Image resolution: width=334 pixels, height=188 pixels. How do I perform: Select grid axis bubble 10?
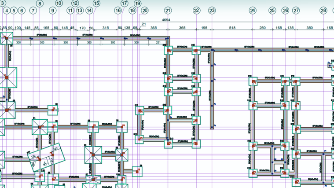[59, 3]
